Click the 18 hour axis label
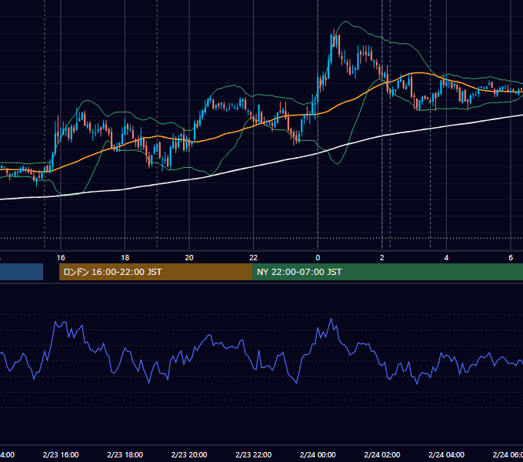The image size is (523, 462). (x=125, y=258)
